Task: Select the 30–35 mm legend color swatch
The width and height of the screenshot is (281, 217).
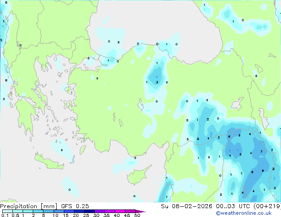Action: (100, 211)
